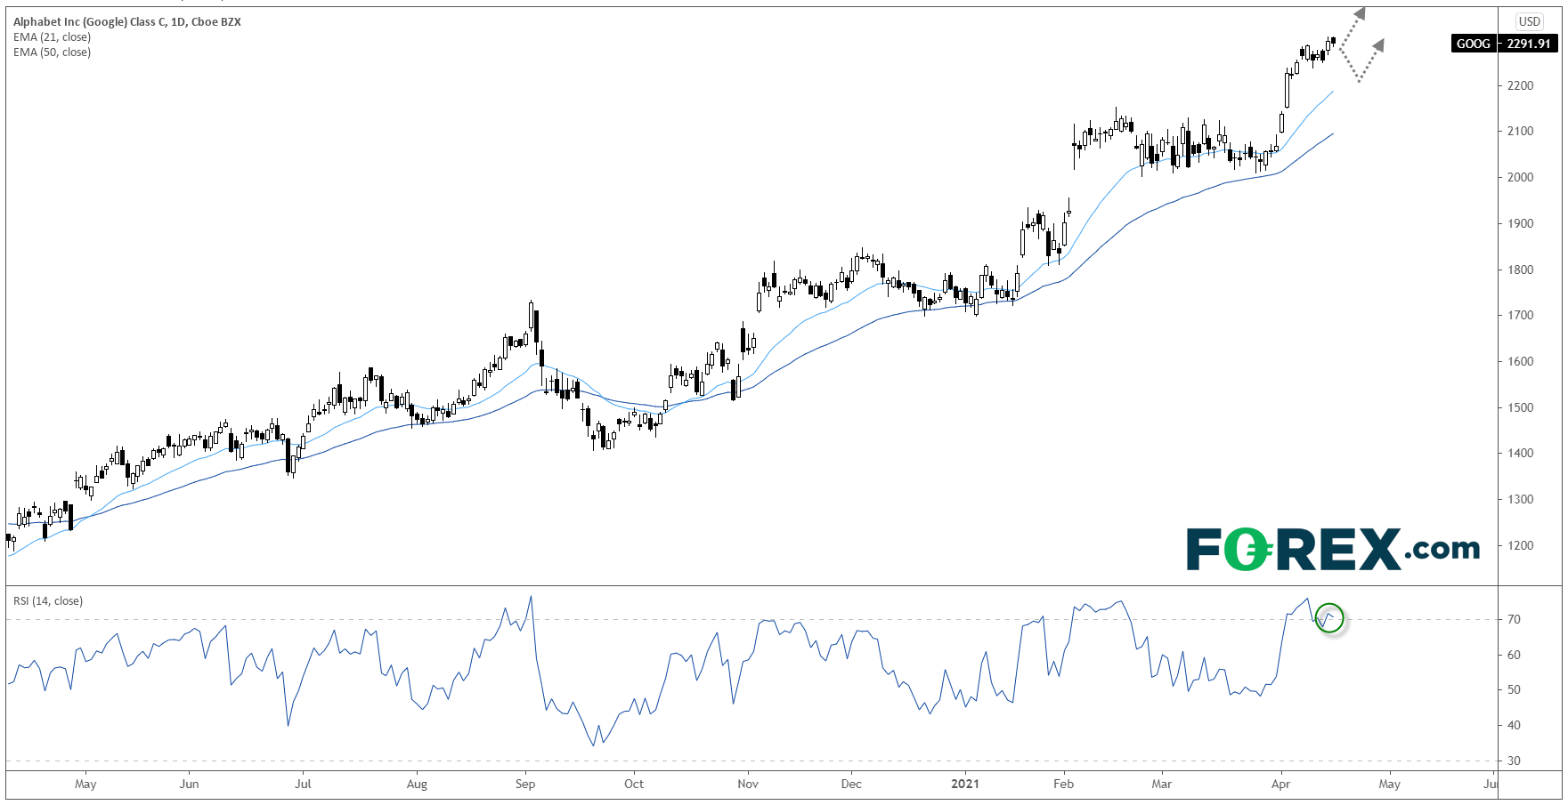Select the EMA (21, close) indicator legend
The height and width of the screenshot is (805, 1568).
(52, 37)
